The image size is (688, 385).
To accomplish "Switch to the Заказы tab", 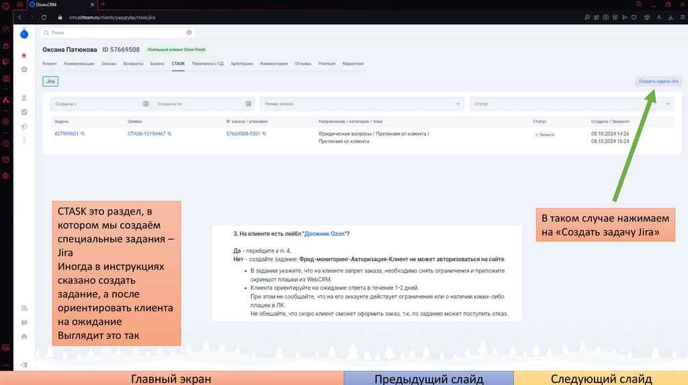I will point(109,64).
